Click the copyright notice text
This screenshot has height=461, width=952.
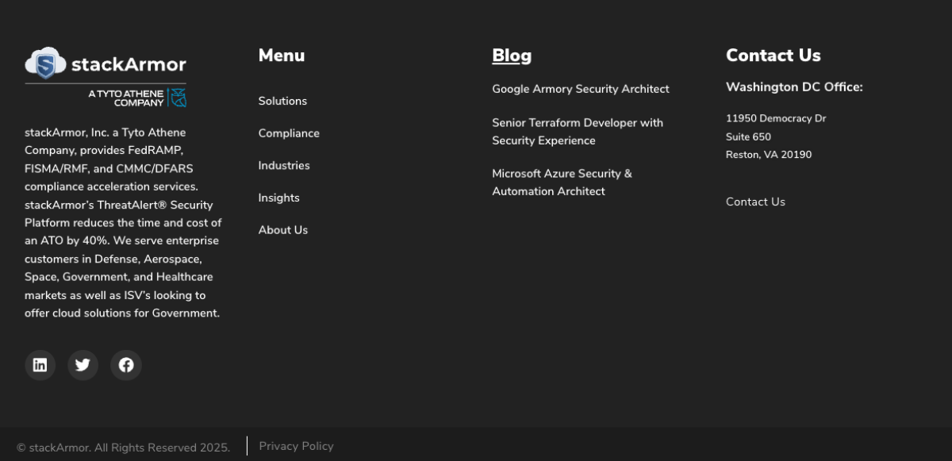click(123, 447)
